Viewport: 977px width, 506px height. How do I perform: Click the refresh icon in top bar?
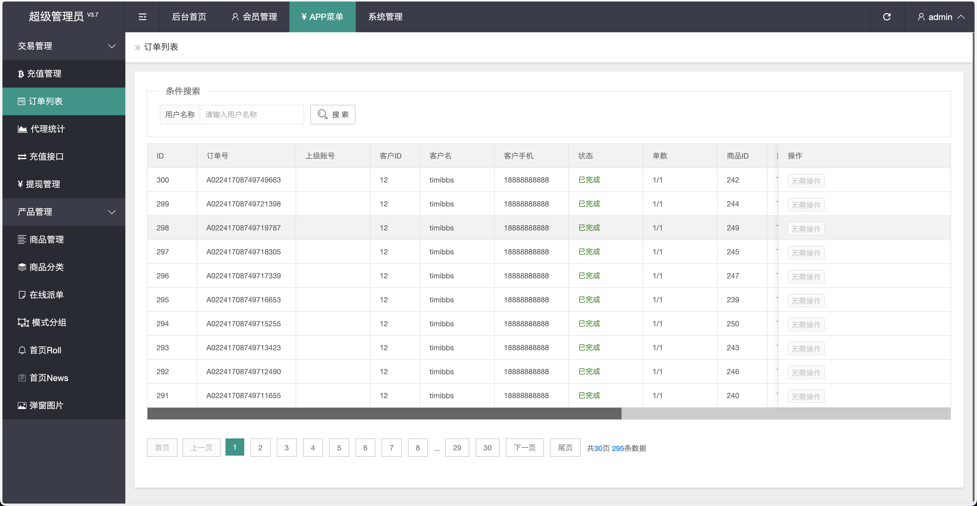(887, 17)
